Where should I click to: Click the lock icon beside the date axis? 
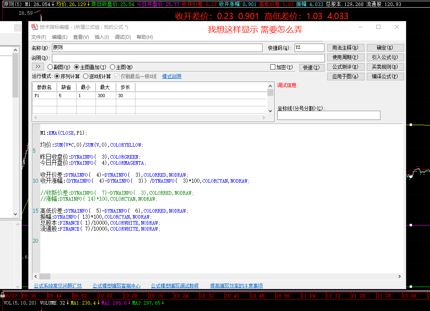click(2, 295)
